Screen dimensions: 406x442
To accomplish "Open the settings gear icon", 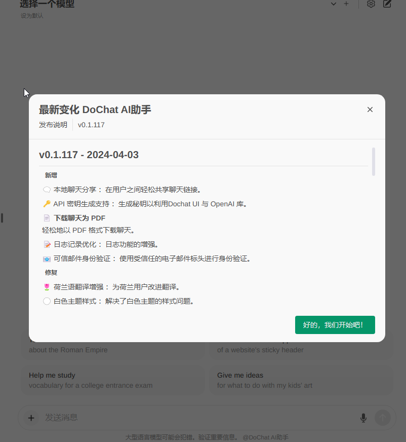I will [371, 4].
